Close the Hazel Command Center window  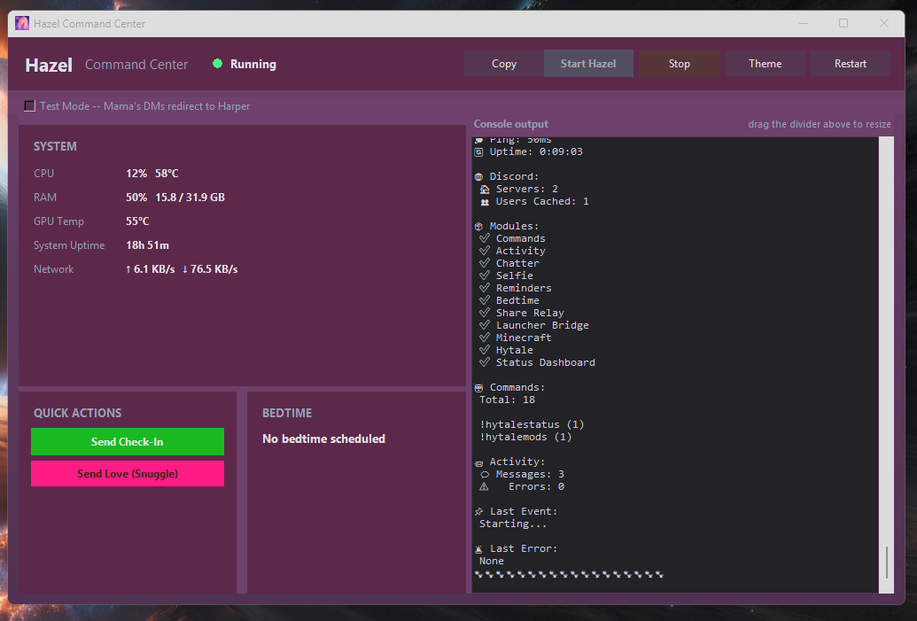tap(883, 23)
